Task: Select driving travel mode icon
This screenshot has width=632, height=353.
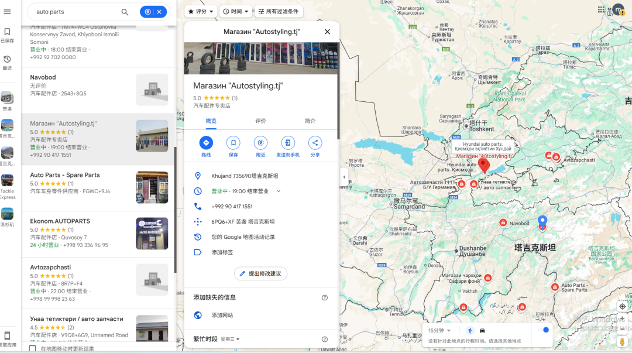Action: [482, 330]
